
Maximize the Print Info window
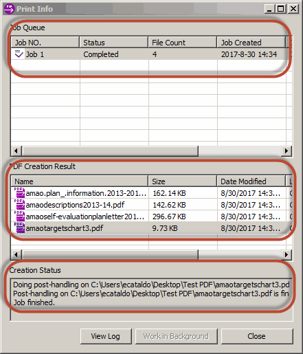280,9
